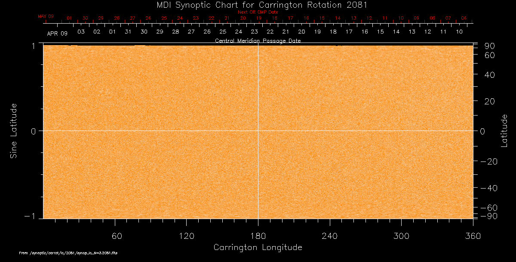Click the Central Meridian Passage Date caption
This screenshot has height=262, width=516.
(258, 41)
